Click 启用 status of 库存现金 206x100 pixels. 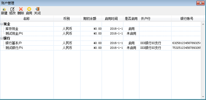coord(131,29)
